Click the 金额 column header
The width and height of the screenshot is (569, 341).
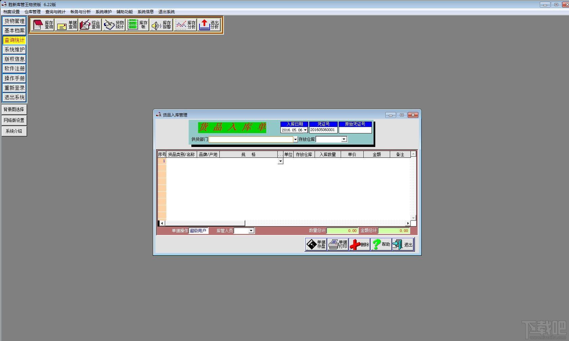pyautogui.click(x=377, y=154)
